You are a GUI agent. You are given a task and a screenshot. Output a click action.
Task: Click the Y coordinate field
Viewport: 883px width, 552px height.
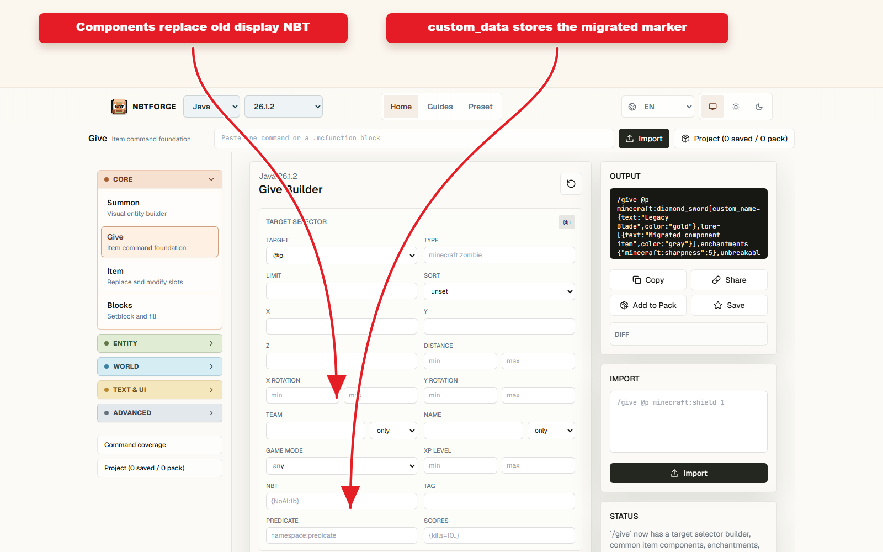click(499, 326)
